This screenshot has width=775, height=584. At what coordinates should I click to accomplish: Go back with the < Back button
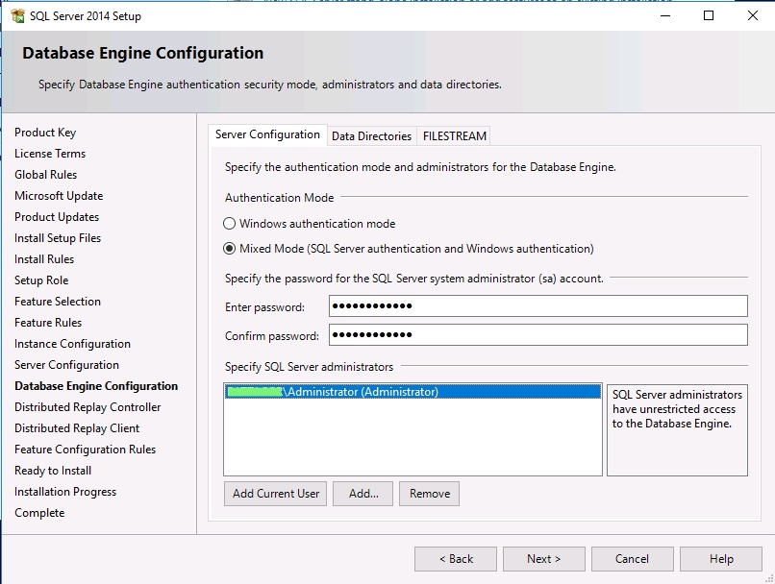click(x=456, y=559)
